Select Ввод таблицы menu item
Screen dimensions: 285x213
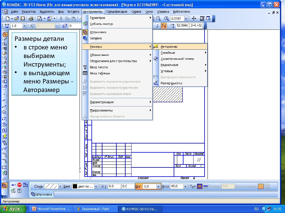click(117, 73)
